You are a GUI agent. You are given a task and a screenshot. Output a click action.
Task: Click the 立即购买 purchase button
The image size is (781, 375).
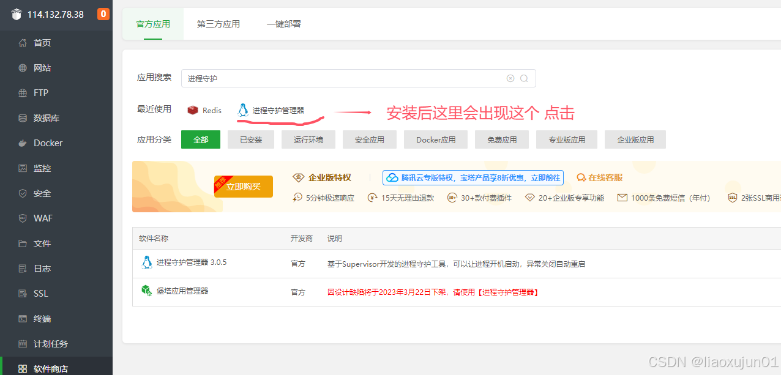point(244,187)
